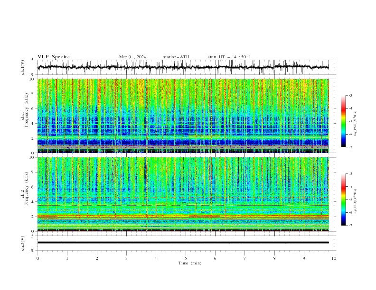Image resolution: width=376 pixels, height=290 pixels.
Task: Click the ch.2 "Frequency (kHz)" axis title
Action: click(27, 188)
